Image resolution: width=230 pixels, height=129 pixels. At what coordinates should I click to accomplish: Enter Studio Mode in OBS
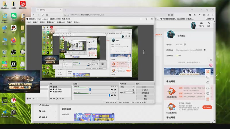(x=145, y=93)
